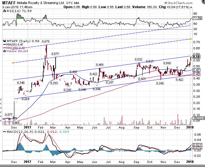Click the yellow trendline handle at left

(13, 63)
